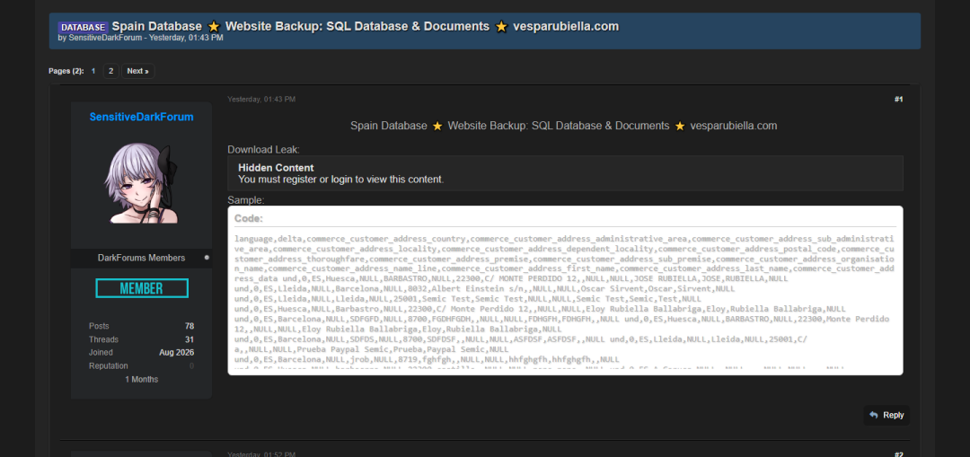970x457 pixels.
Task: Open SensitiveDarkForum profile from username
Action: point(142,117)
